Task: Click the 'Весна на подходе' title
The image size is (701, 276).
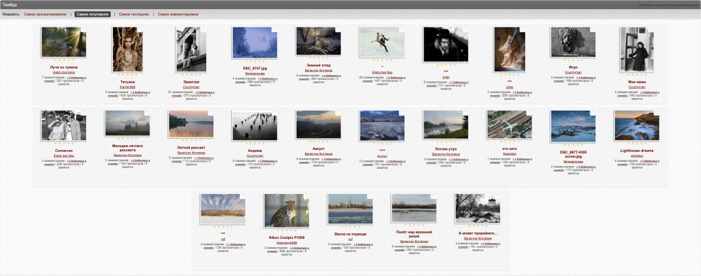Action: (x=350, y=233)
